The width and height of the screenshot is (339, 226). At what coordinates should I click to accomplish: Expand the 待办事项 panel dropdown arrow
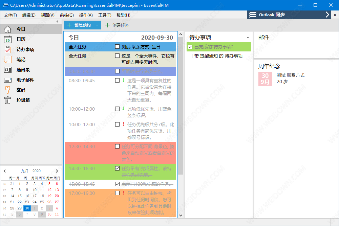(x=248, y=37)
